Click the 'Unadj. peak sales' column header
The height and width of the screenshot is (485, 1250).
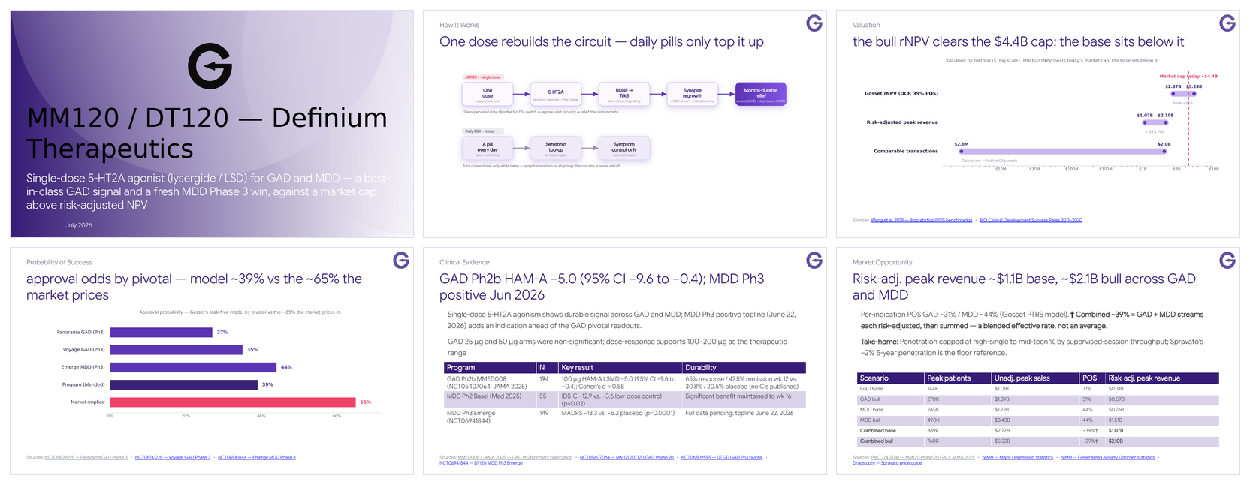pos(1035,378)
